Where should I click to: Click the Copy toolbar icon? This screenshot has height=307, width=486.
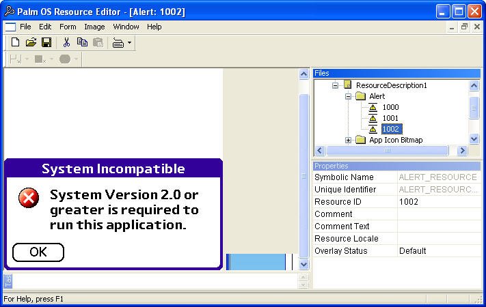click(82, 42)
